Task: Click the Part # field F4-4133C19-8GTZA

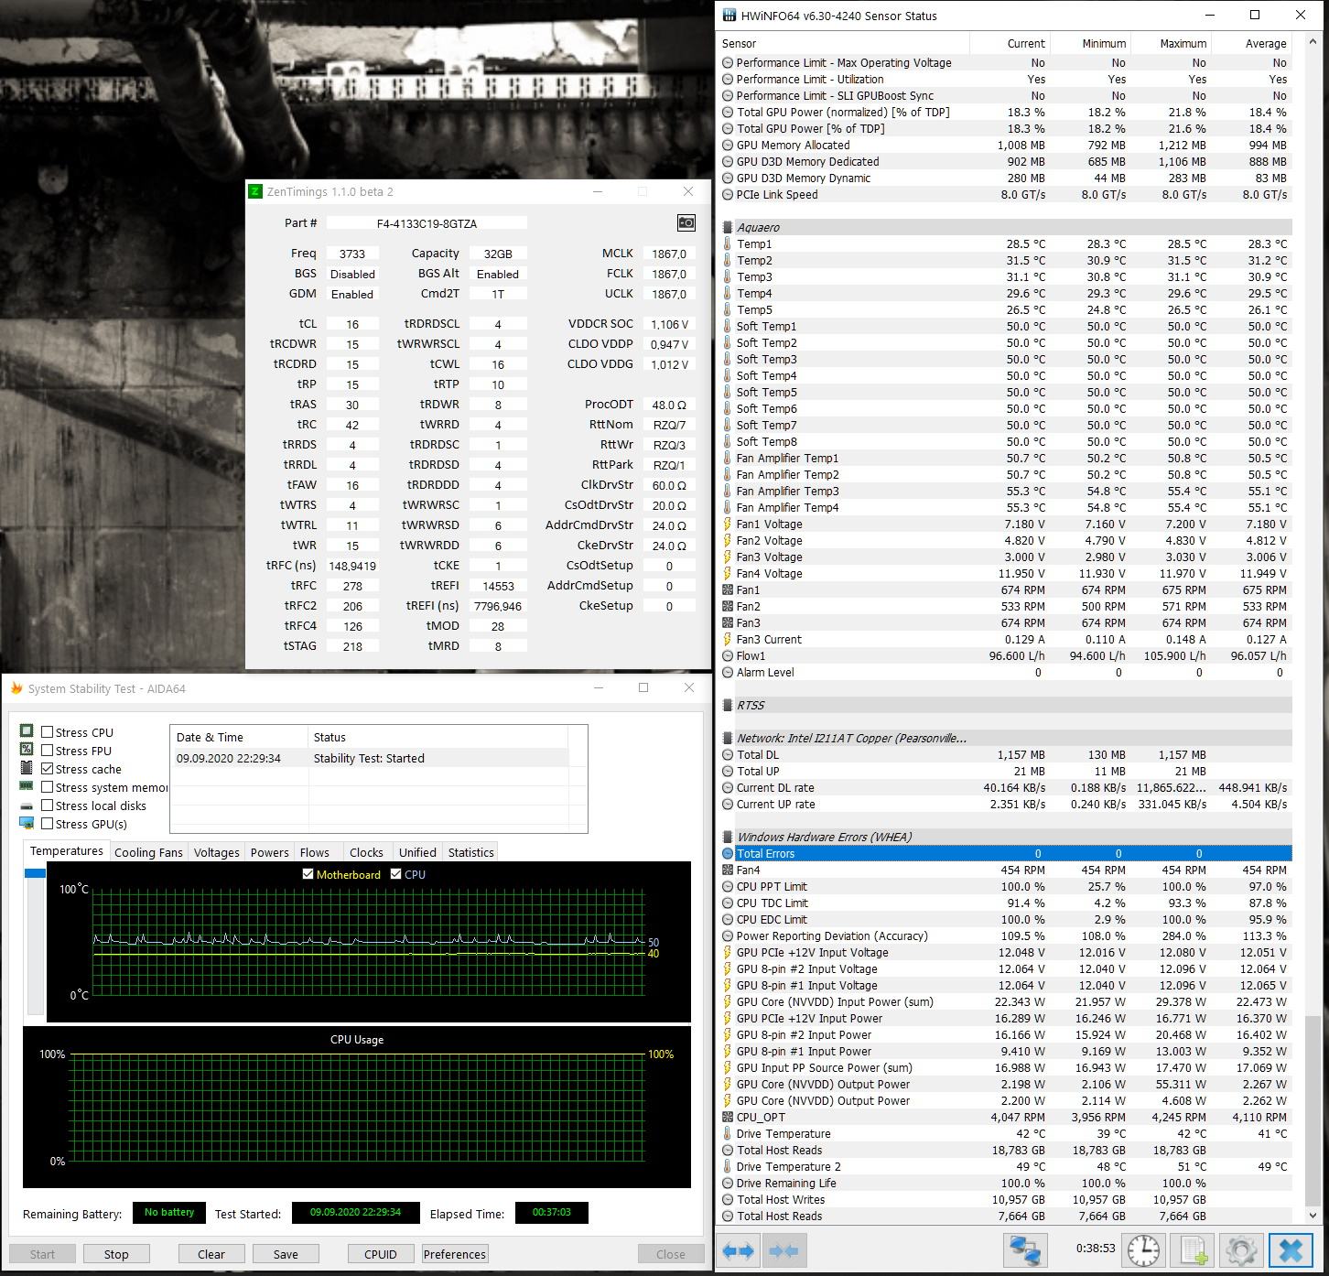Action: click(427, 223)
